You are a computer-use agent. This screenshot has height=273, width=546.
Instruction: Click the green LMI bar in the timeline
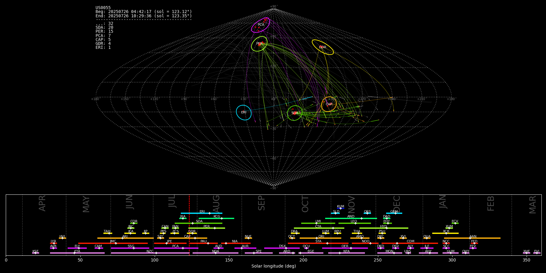[x=318, y=223]
